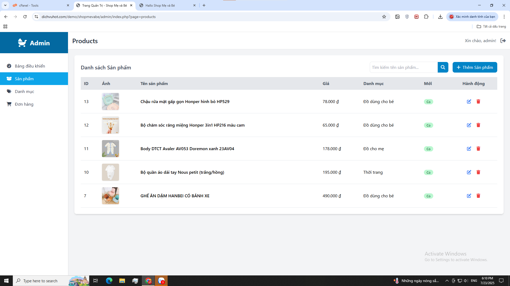Expand the tab search dropdown arrow

[x=5, y=5]
